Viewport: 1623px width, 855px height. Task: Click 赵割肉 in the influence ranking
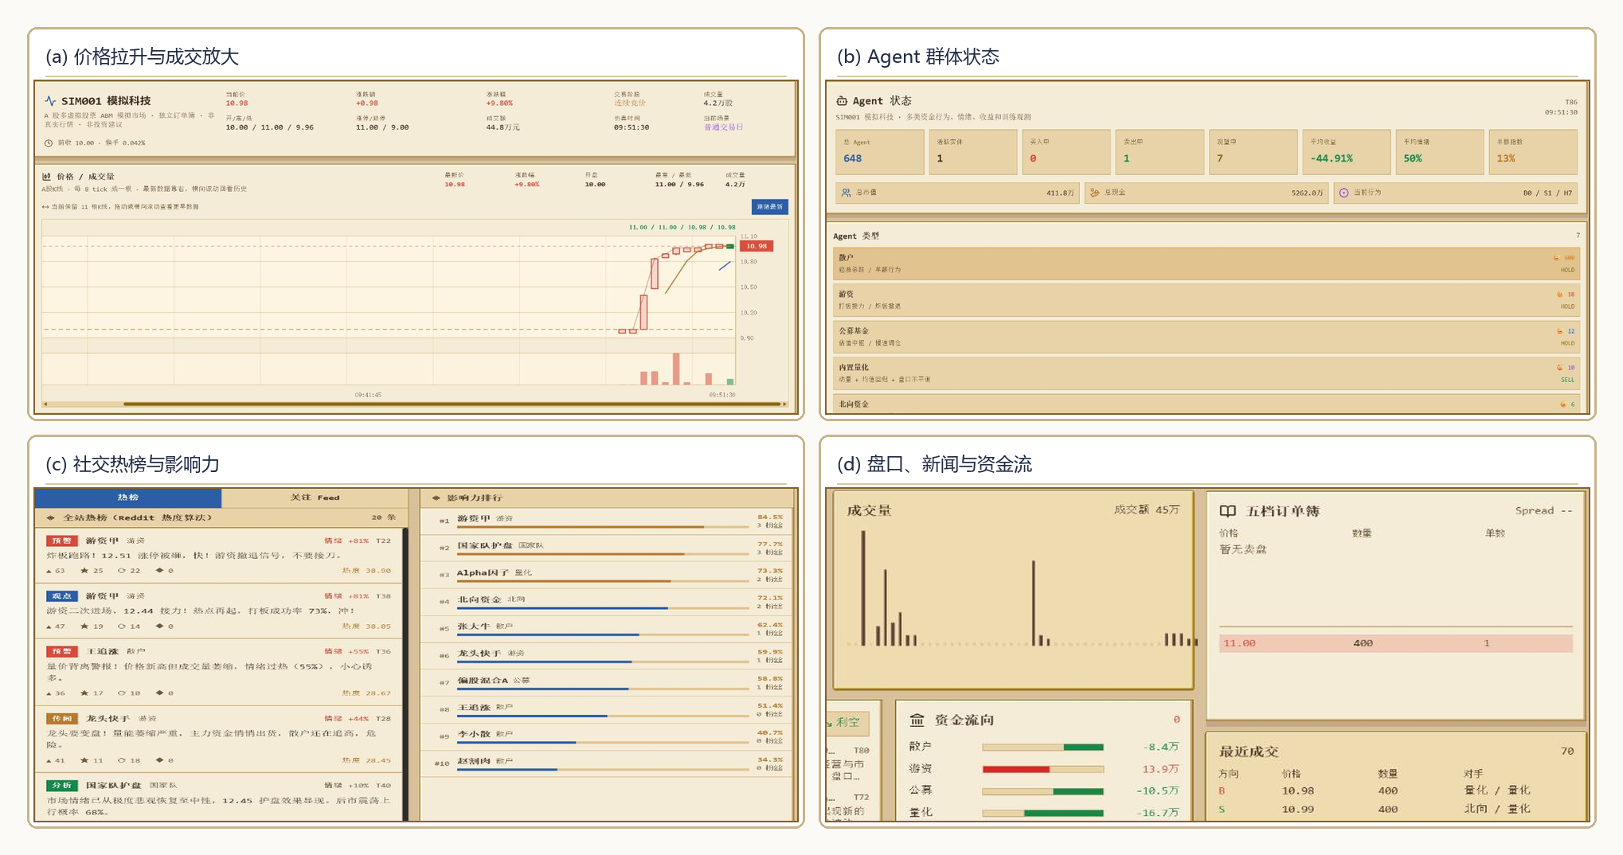[x=474, y=761]
